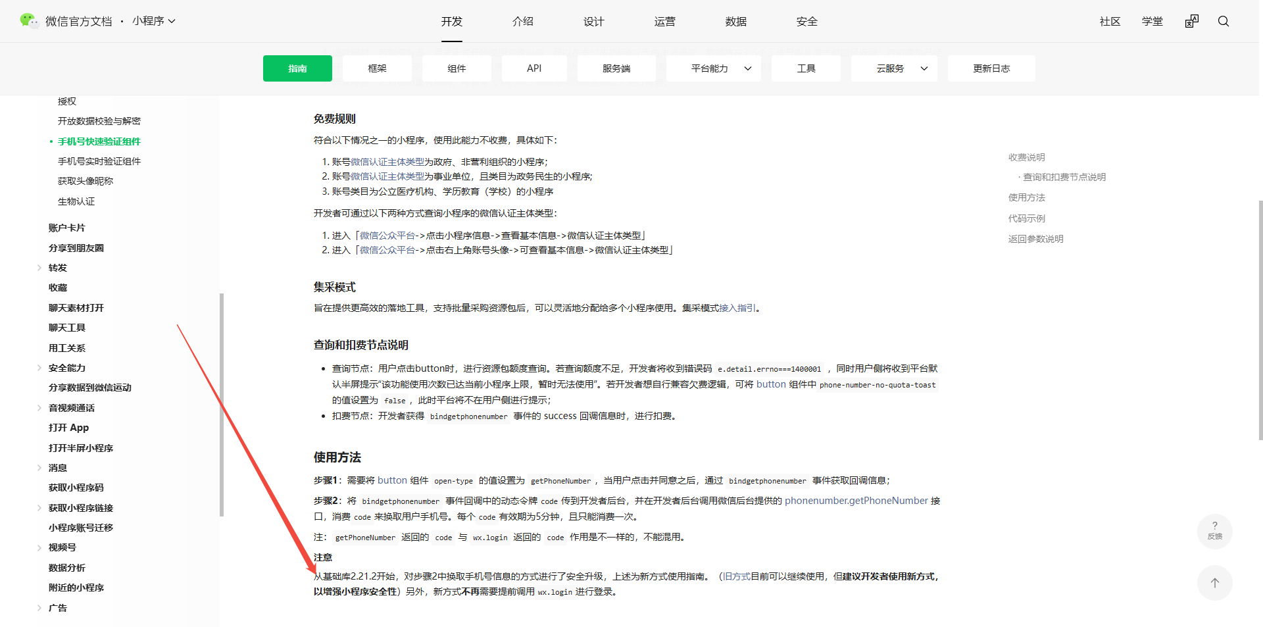Expand the 广告 sidebar section
Viewport: 1263px width, 627px height.
[x=39, y=608]
